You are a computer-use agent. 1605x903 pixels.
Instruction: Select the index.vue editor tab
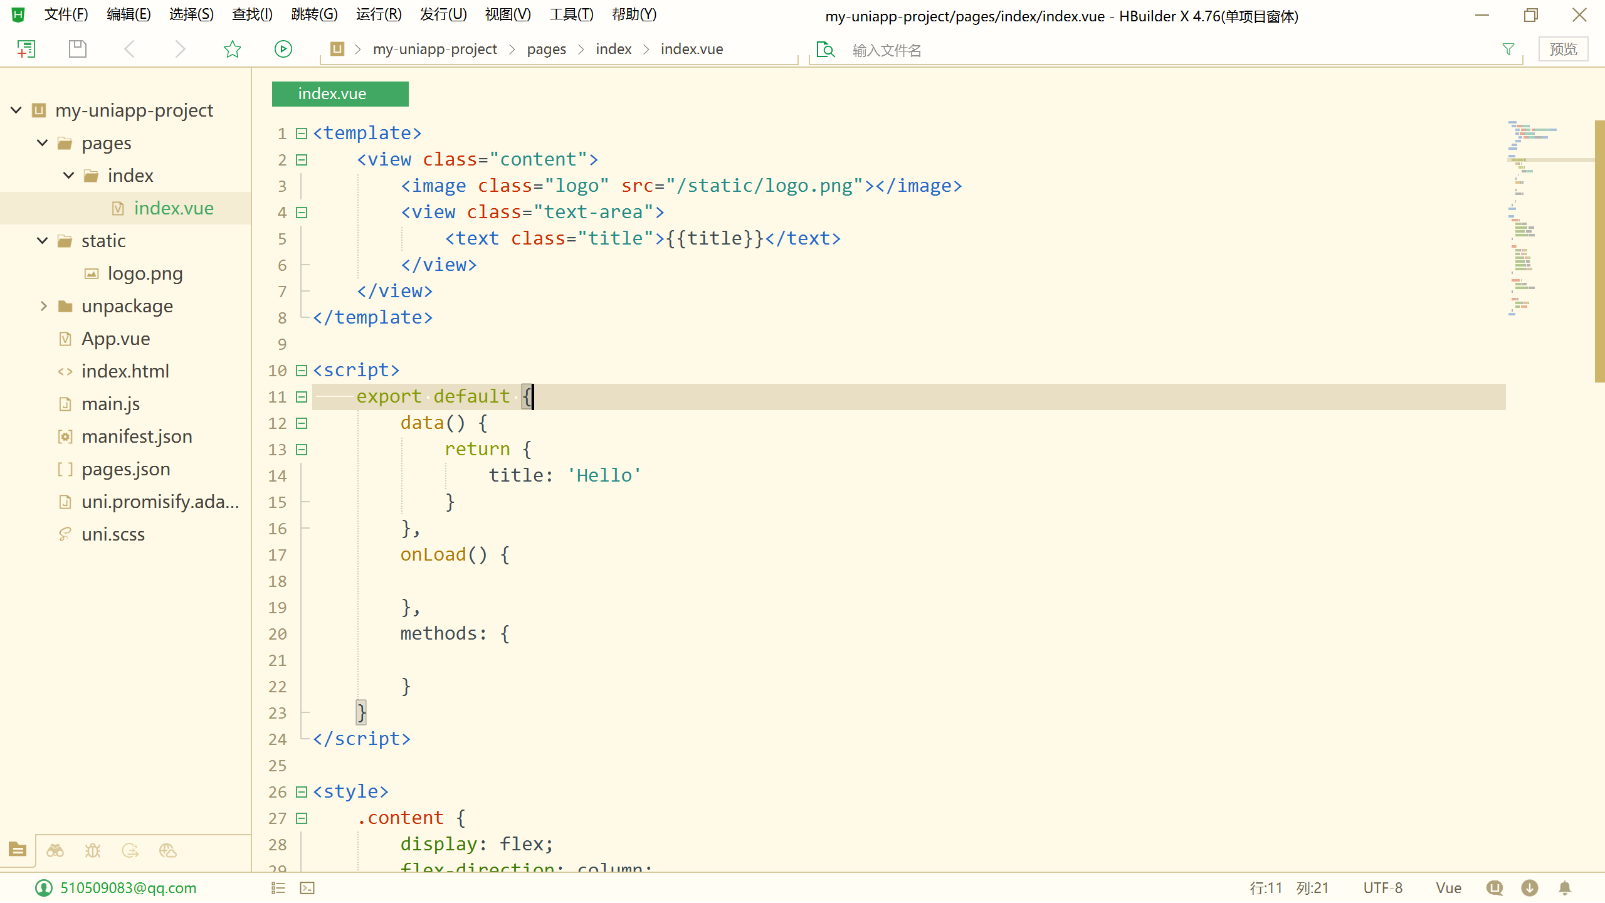pos(340,94)
